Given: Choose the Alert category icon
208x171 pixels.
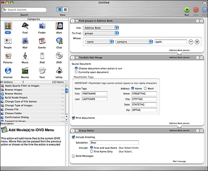Looking at the screenshot, I should (x=59, y=26).
